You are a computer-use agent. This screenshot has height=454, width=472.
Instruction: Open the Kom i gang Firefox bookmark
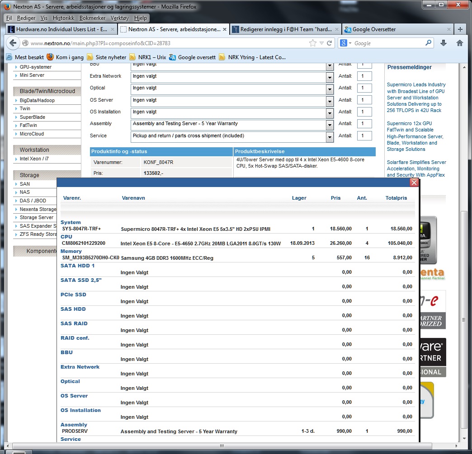(x=65, y=57)
